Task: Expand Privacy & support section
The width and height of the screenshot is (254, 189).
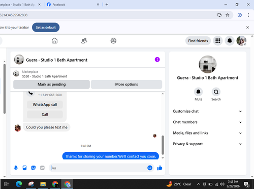Action: click(x=207, y=144)
